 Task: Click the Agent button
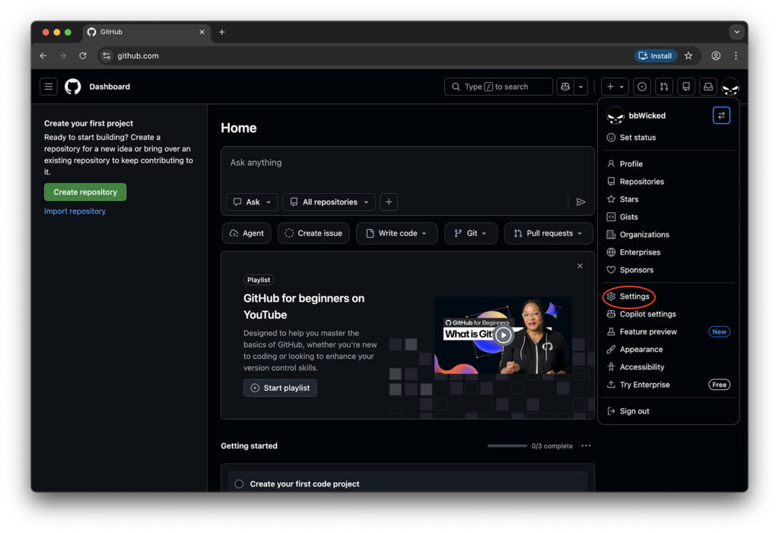click(246, 233)
